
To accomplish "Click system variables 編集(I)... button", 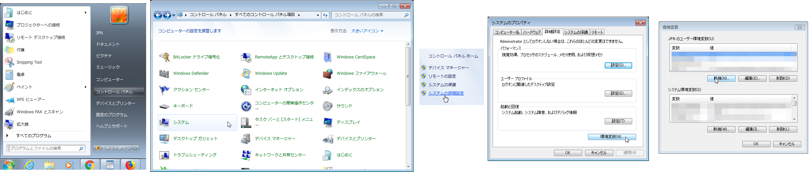I will coord(752,129).
